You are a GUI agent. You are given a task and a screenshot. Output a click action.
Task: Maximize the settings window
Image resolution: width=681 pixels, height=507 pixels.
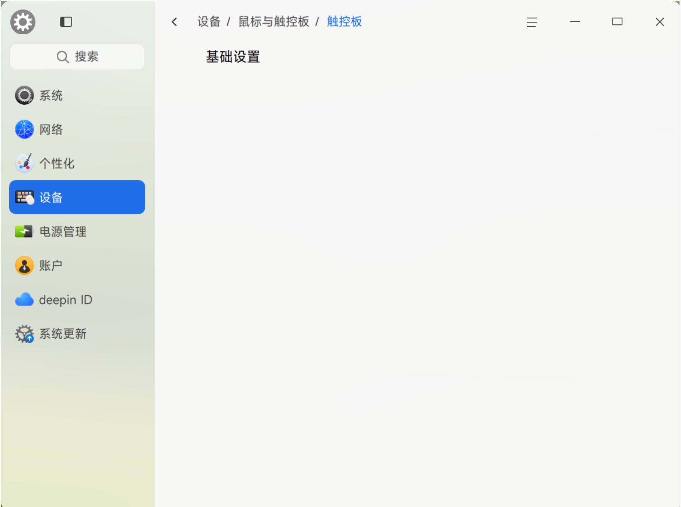tap(617, 22)
